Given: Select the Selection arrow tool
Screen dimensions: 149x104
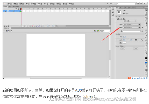Looking at the screenshot, I should (146, 10).
